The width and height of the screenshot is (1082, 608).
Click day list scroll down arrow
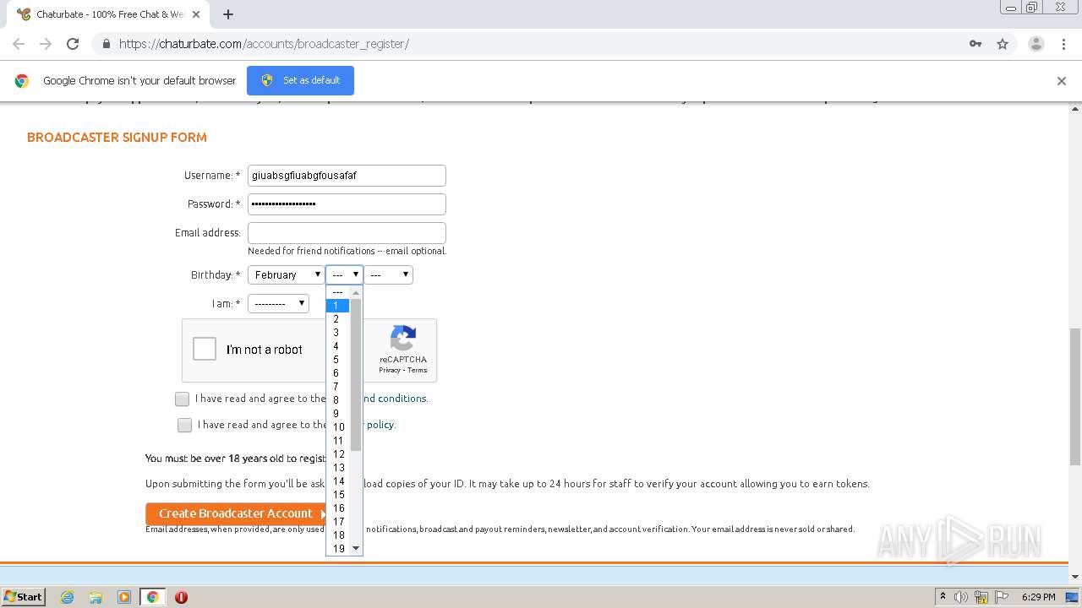(356, 549)
